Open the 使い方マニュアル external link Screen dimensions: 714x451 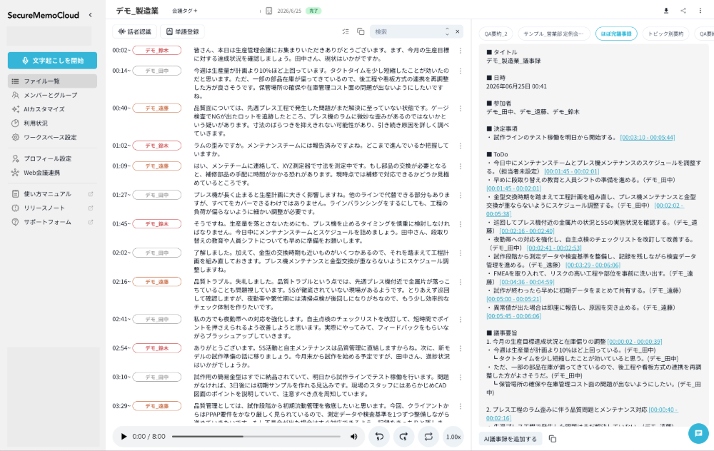[x=52, y=194]
